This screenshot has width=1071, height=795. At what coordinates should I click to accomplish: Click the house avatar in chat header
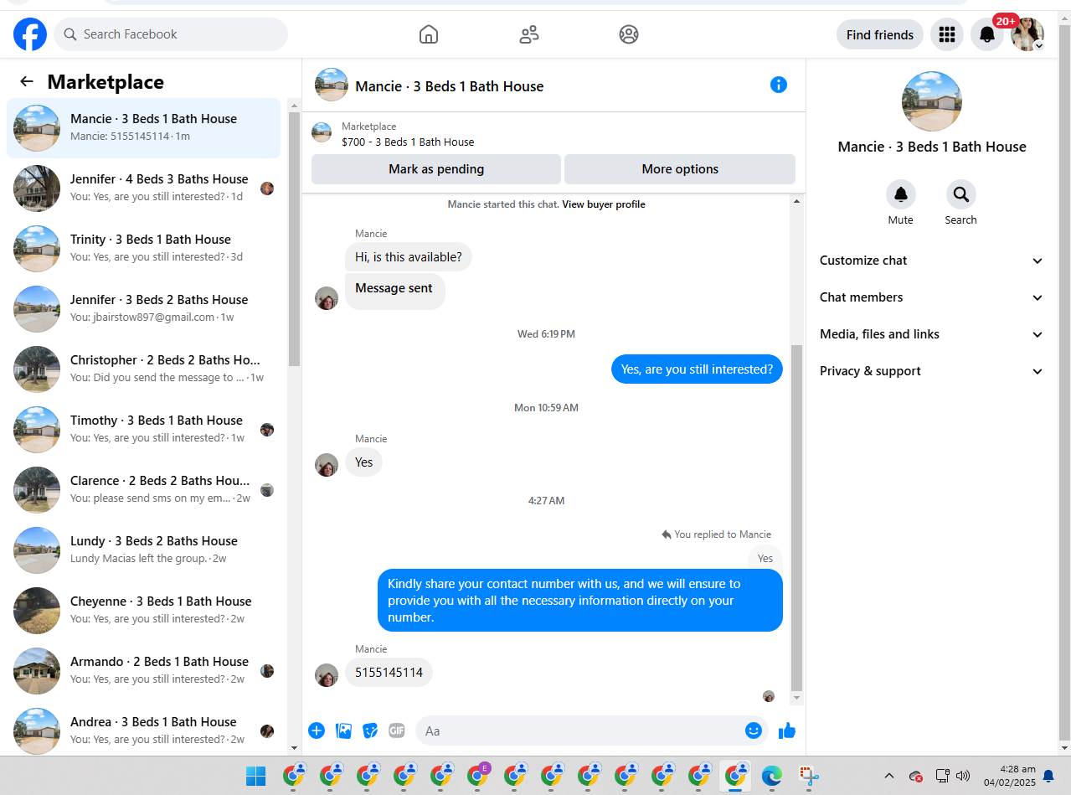pyautogui.click(x=332, y=85)
